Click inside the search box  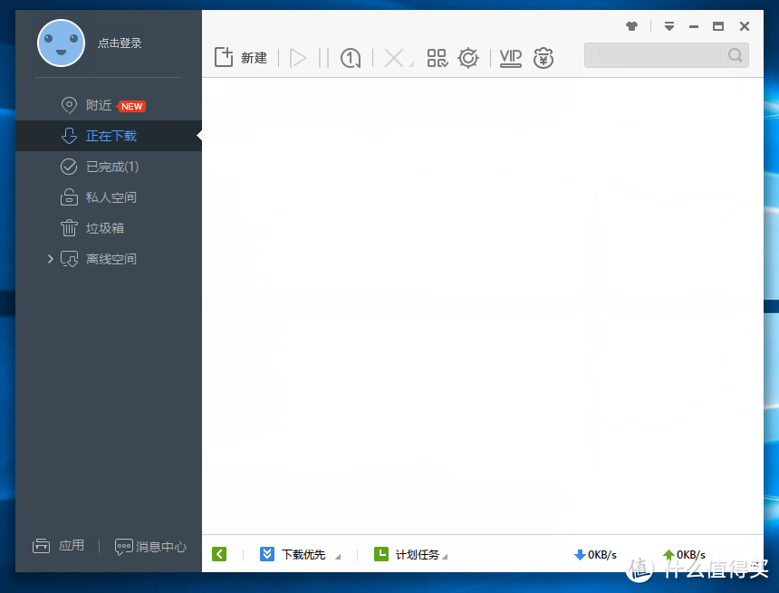[x=657, y=55]
